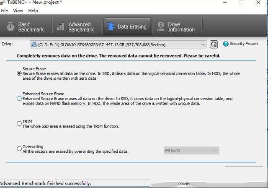This screenshot has width=268, height=188.
Task: Choose the Enhanced Secure Erase option
Action: point(19,99)
